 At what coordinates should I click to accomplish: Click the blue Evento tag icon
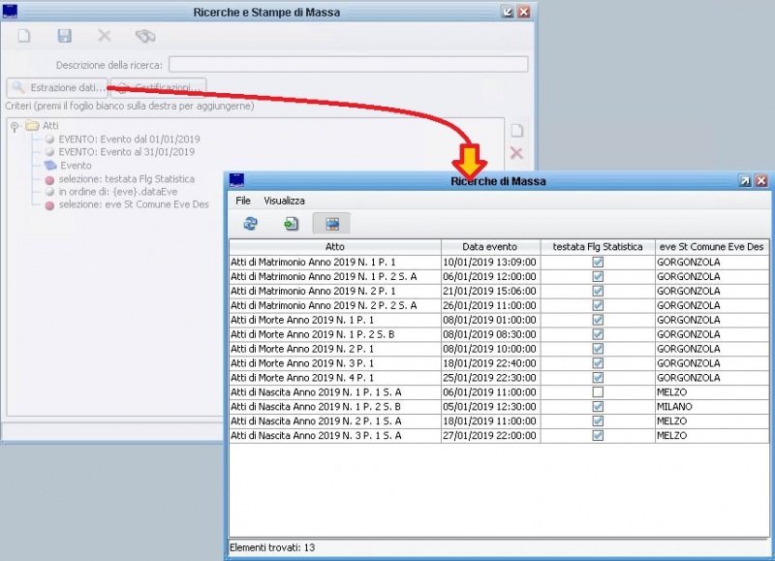point(50,165)
